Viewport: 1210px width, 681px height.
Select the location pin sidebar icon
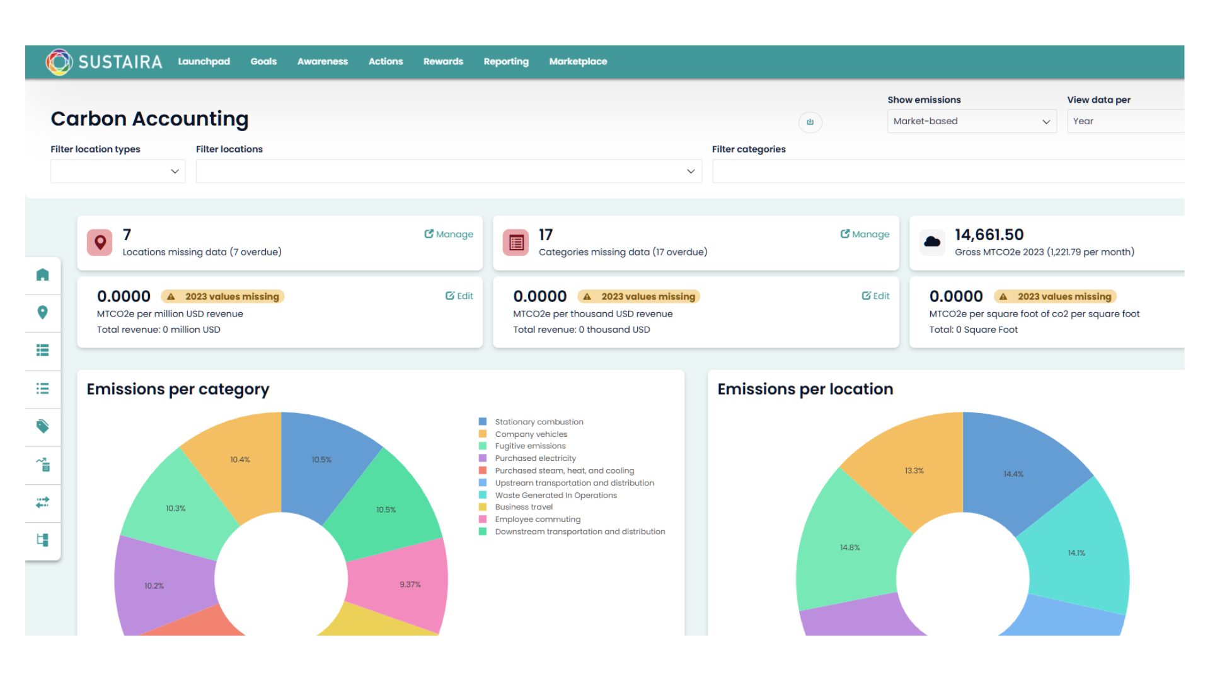pos(43,313)
